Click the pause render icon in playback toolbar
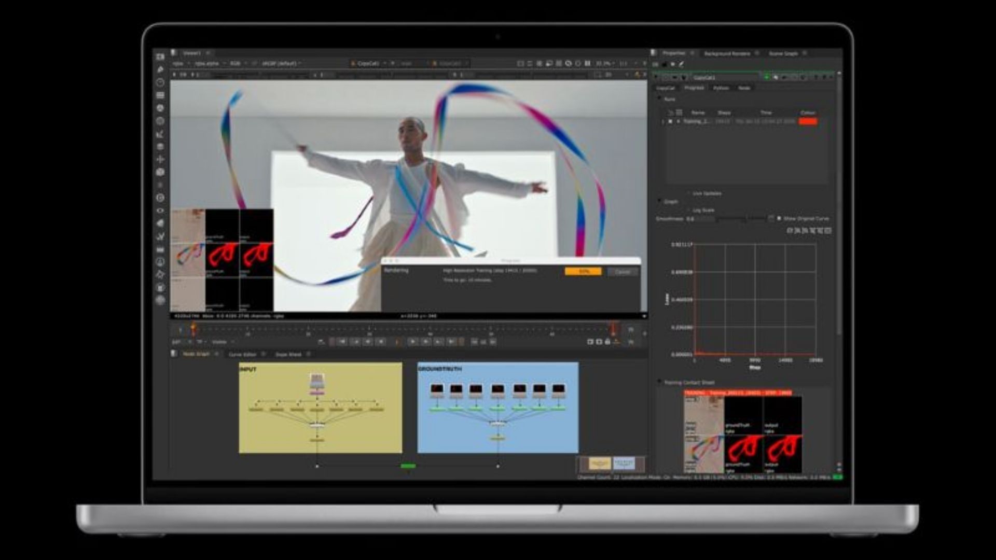Viewport: 996px width, 560px height. coord(397,341)
